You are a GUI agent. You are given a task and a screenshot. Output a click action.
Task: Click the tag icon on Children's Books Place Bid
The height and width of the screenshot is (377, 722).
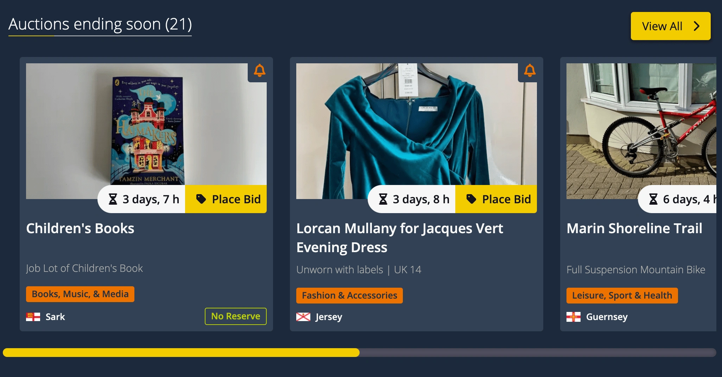point(201,199)
